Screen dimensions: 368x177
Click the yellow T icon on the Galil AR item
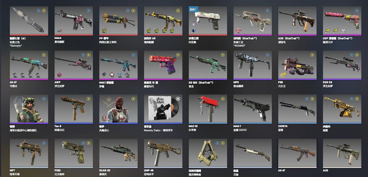pyautogui.click(x=178, y=10)
